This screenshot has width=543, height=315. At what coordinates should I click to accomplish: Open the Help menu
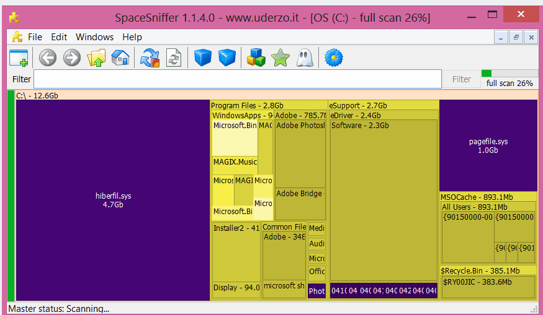coord(132,37)
